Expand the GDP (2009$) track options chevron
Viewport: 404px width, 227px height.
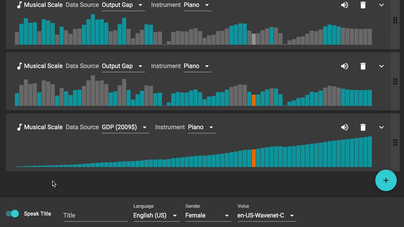(x=381, y=127)
